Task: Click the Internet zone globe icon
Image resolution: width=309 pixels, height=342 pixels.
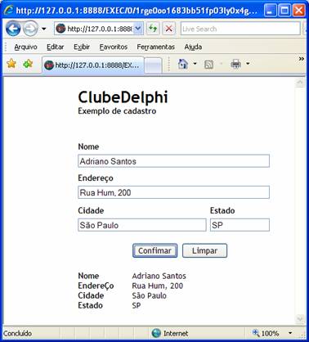Action: click(156, 333)
